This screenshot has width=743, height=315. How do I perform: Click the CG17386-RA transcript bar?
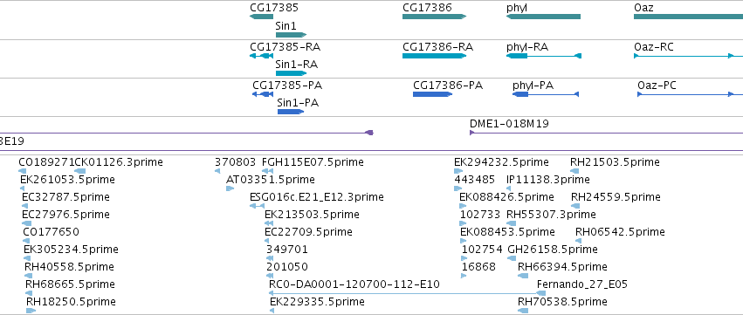click(x=435, y=56)
